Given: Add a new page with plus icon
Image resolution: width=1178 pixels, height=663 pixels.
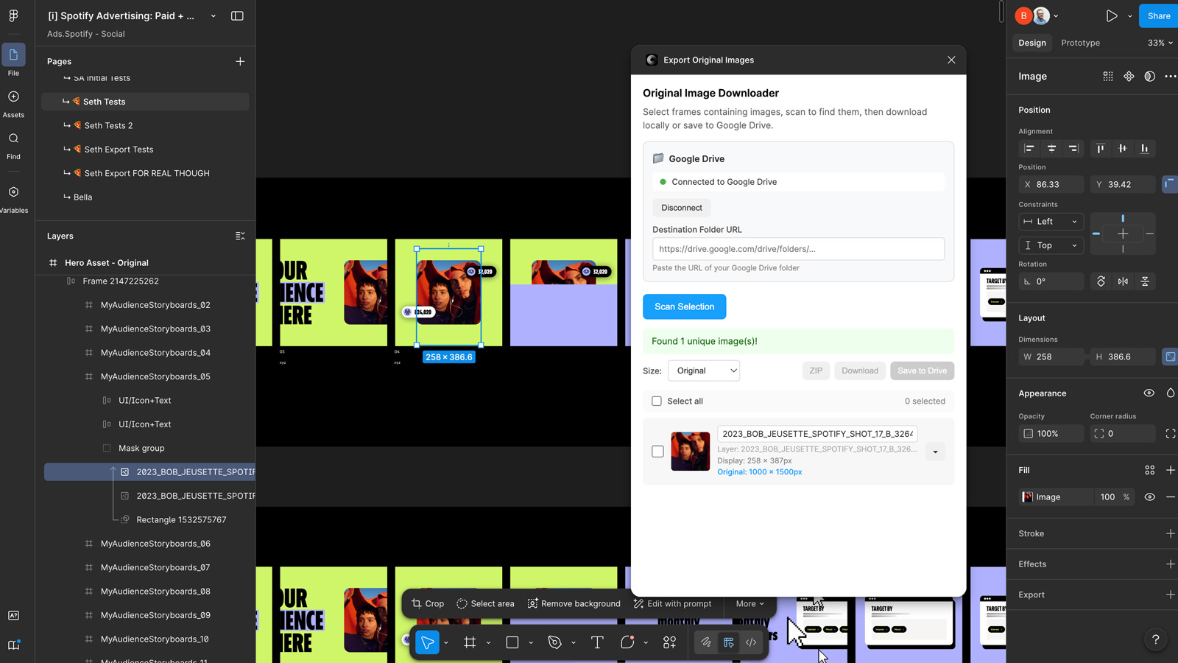Looking at the screenshot, I should coord(240,61).
